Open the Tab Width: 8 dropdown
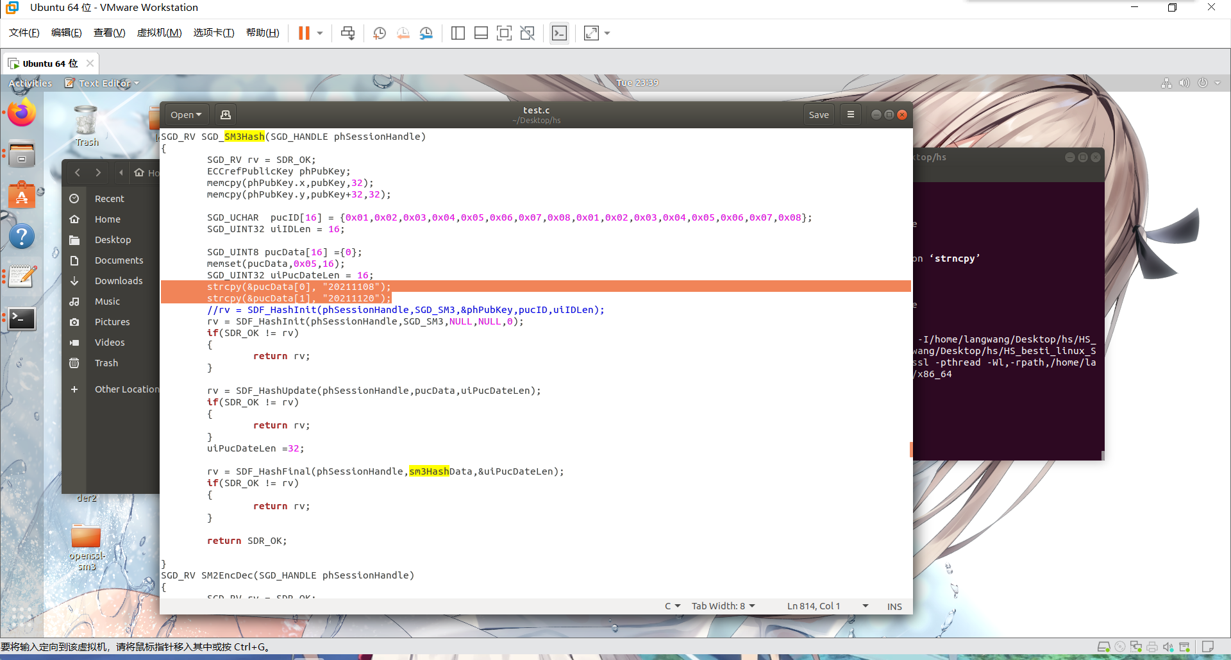The image size is (1231, 660). (723, 606)
